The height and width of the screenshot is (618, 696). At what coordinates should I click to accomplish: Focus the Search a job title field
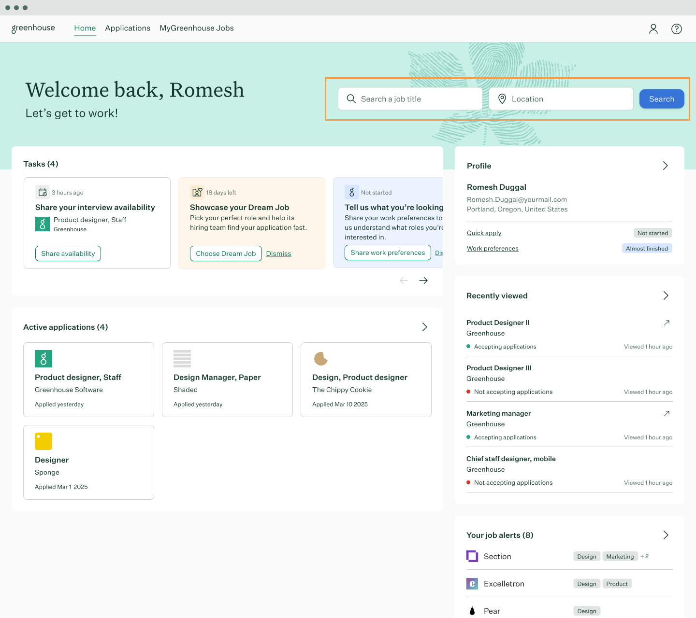click(410, 99)
